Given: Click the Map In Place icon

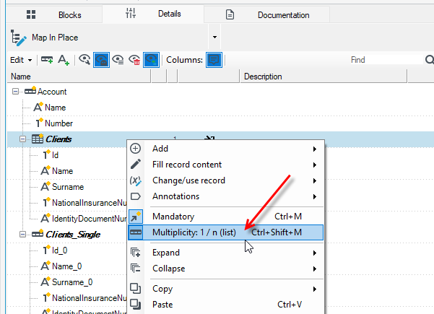Looking at the screenshot, I should 18,38.
